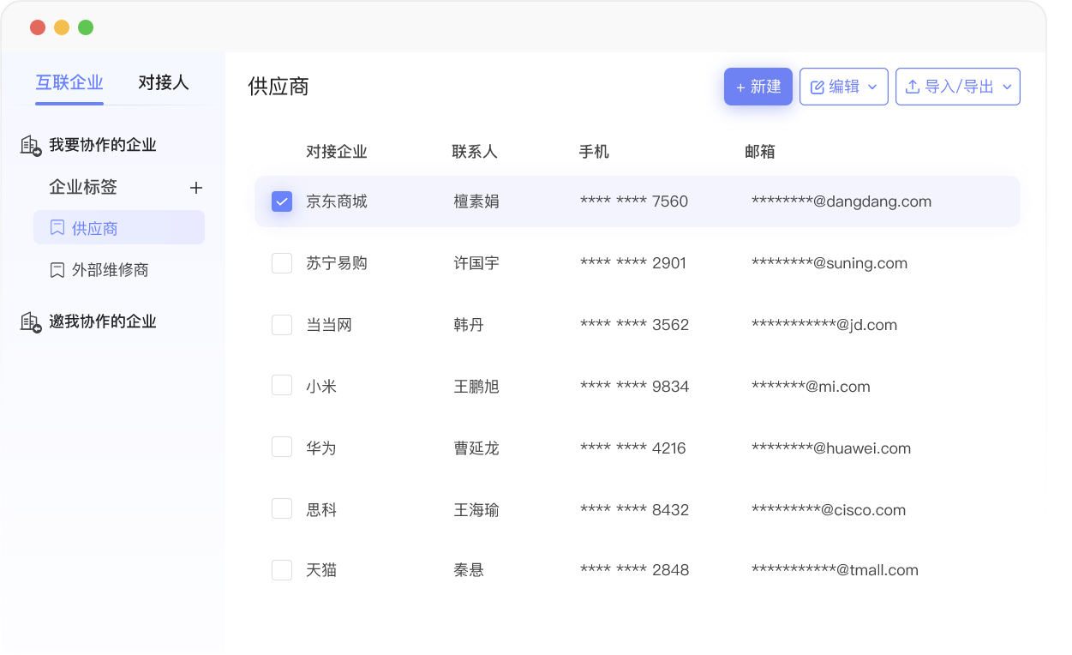Click contact name 曹延龙
Screen dimensions: 1072x655
pos(476,448)
